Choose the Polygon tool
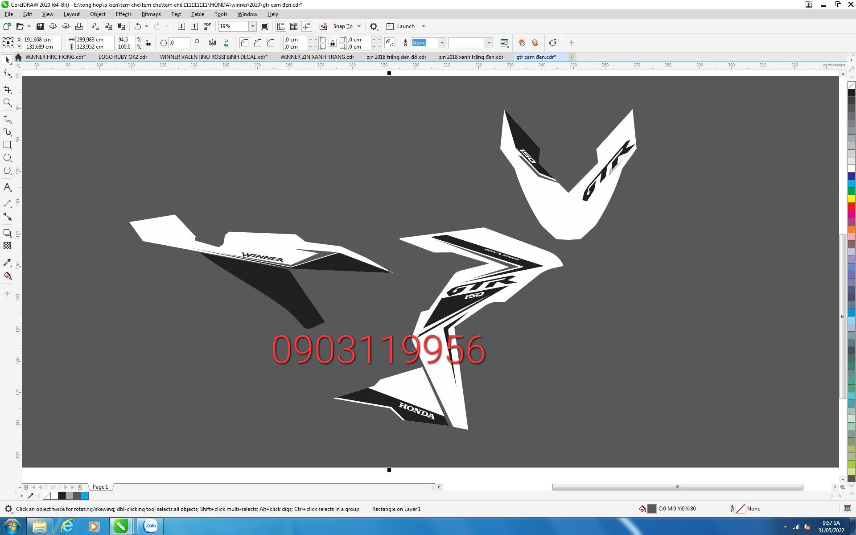Image resolution: width=856 pixels, height=535 pixels. click(x=7, y=171)
